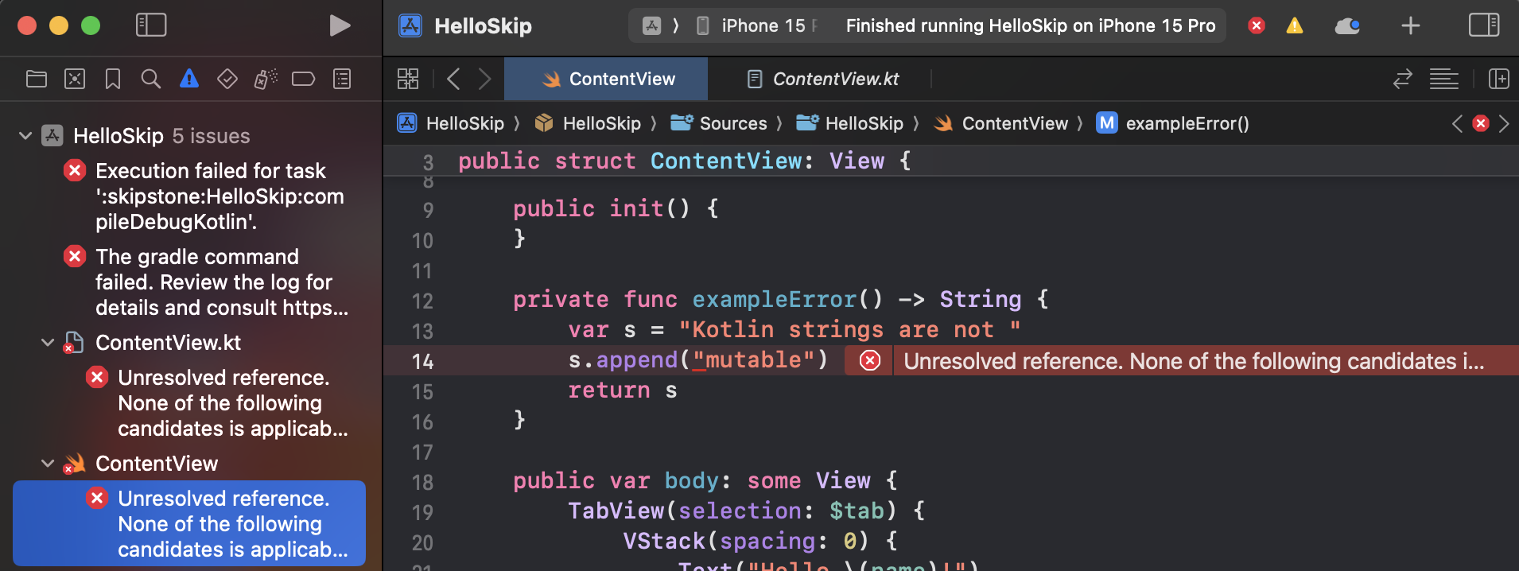This screenshot has width=1519, height=571.
Task: Click jump bar red error indicator
Action: pyautogui.click(x=1480, y=123)
